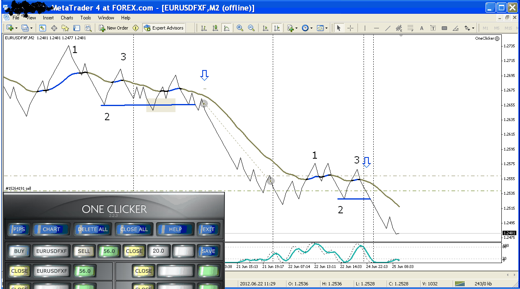Click the green 56.0 field beside SELL

[x=109, y=251]
